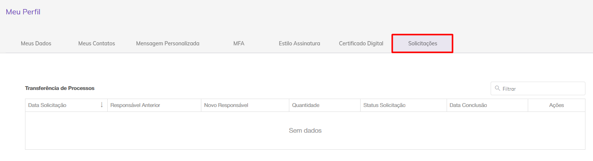
Task: Select the highlighted Solicitações tab
Action: click(422, 43)
